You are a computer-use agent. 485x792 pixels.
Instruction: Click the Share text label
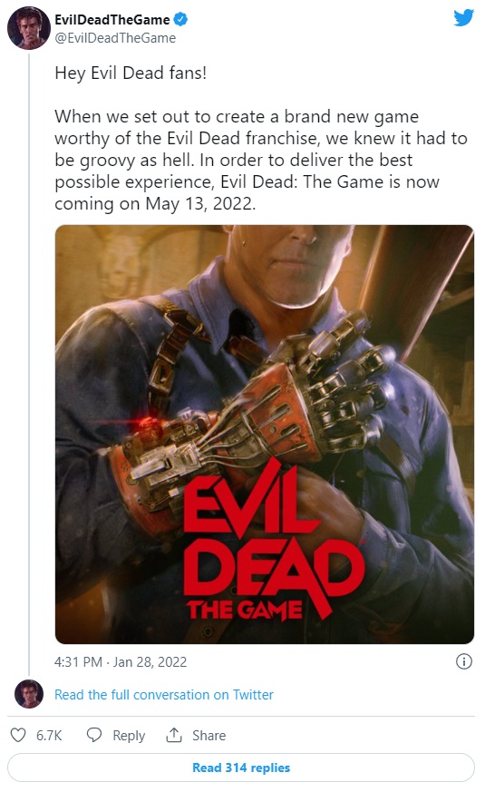click(x=209, y=736)
